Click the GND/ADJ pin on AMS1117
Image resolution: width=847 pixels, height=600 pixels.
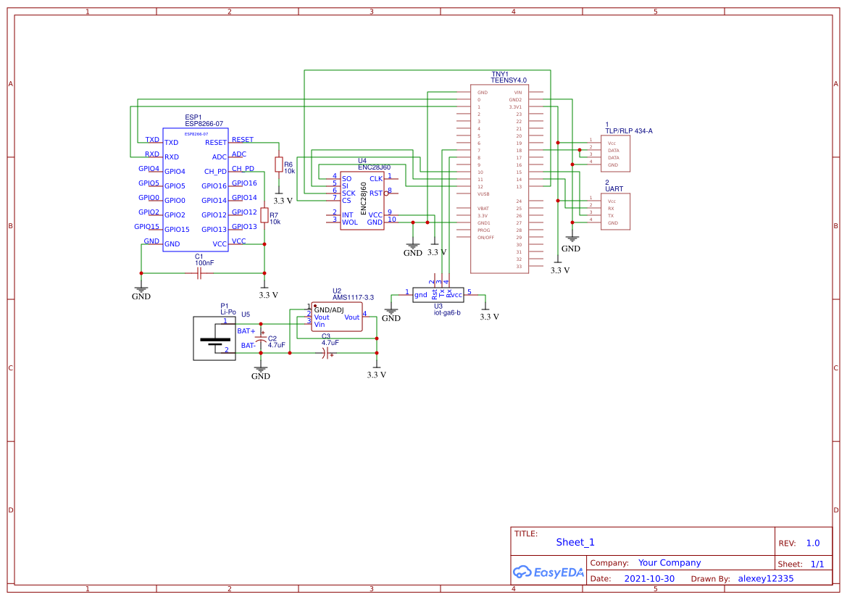pos(329,310)
